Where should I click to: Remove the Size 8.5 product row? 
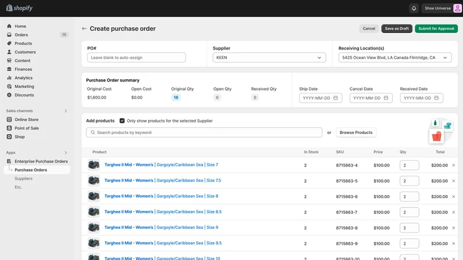[x=454, y=212]
